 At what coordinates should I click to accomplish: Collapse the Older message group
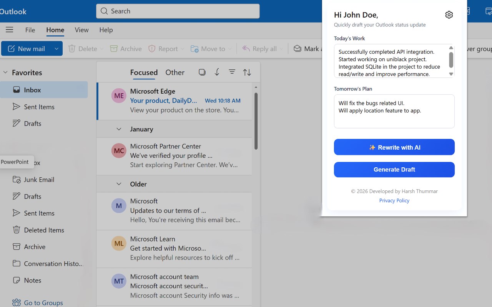(x=119, y=184)
